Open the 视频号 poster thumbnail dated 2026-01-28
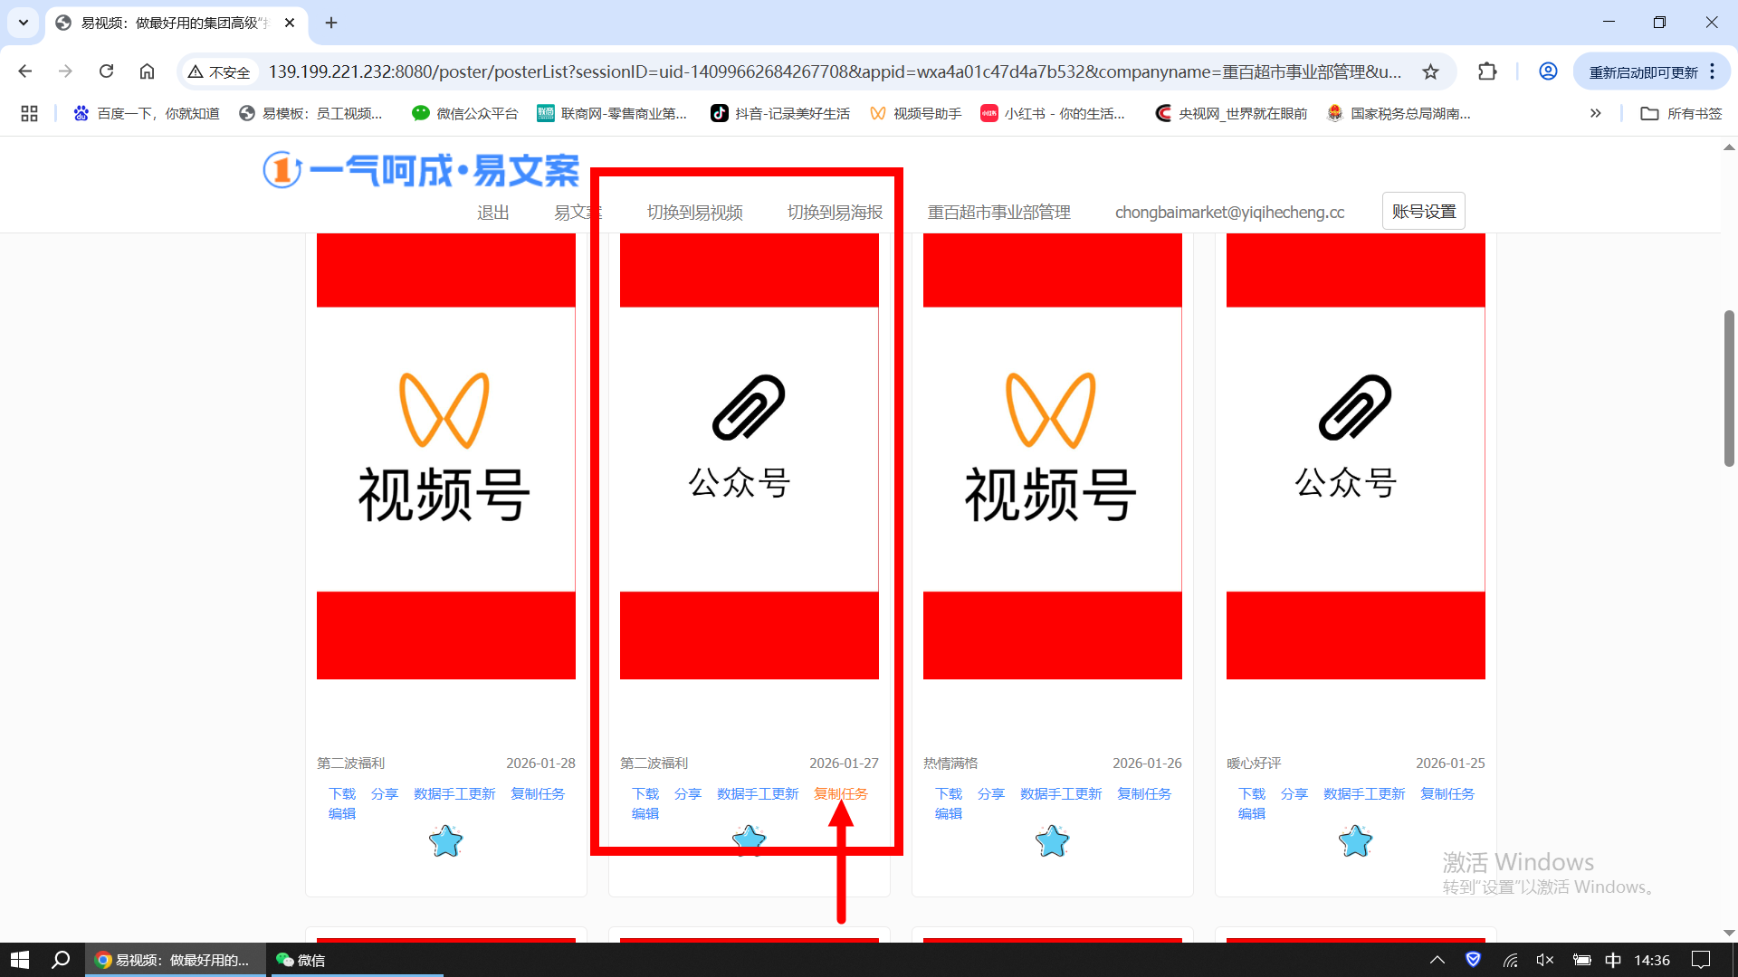This screenshot has height=977, width=1738. click(446, 456)
